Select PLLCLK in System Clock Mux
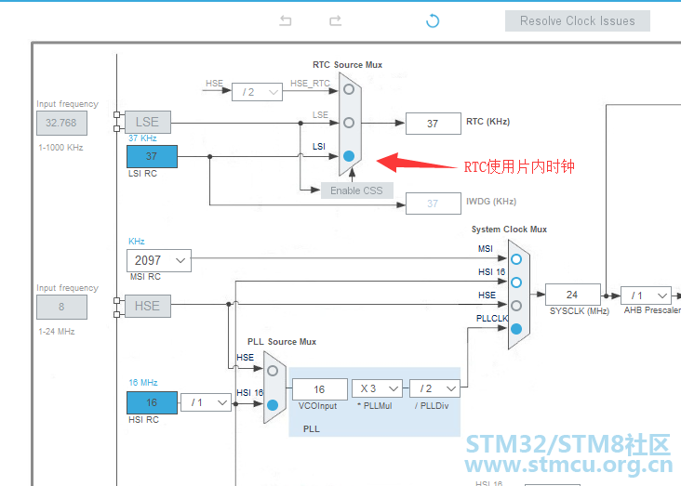Viewport: 681px width, 486px height. pos(516,329)
